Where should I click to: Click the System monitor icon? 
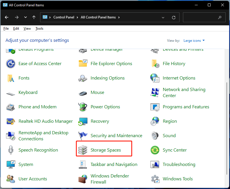(11, 165)
